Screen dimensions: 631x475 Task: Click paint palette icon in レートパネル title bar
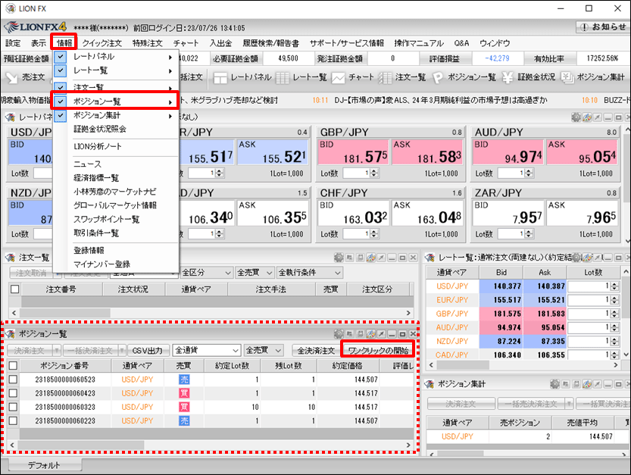coord(587,117)
